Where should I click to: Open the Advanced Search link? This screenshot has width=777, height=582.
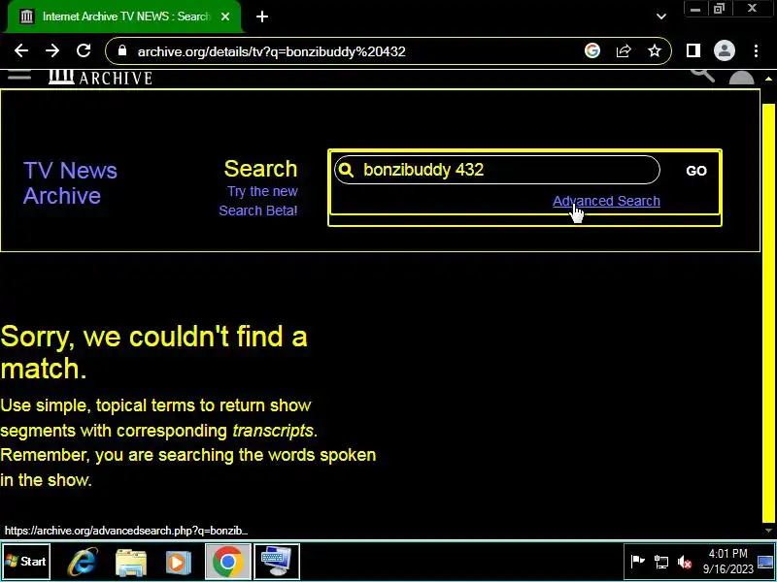tap(606, 201)
